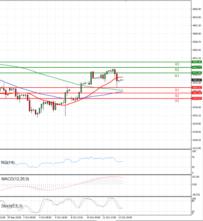Click the 29 Sep 20:00 time label
The height and width of the screenshot is (221, 203).
click(x=14, y=218)
